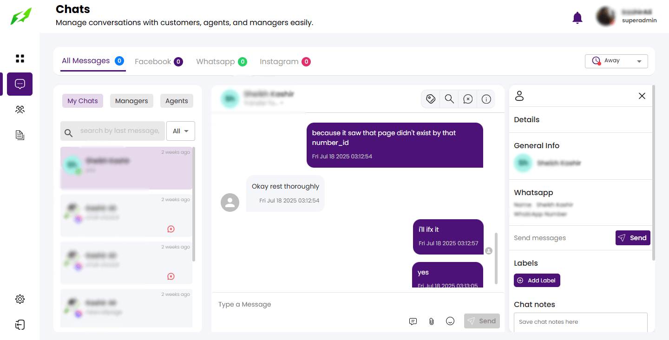Select the Agents chat filter

click(177, 101)
